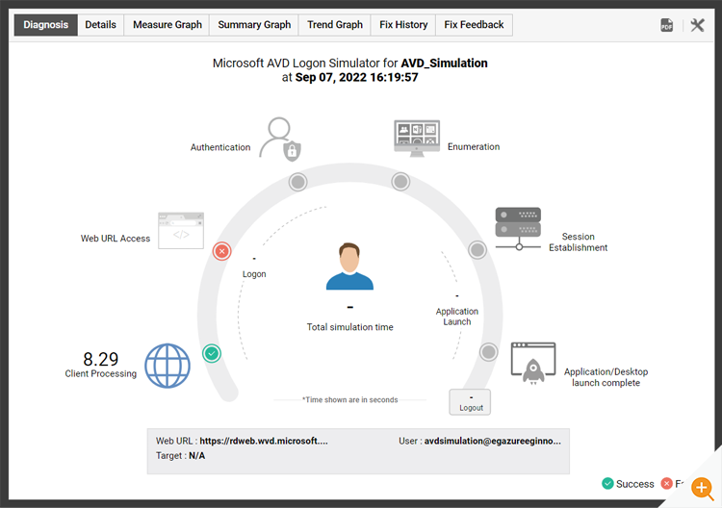
Task: Click the Application/Desktop launch complete label
Action: click(x=606, y=377)
